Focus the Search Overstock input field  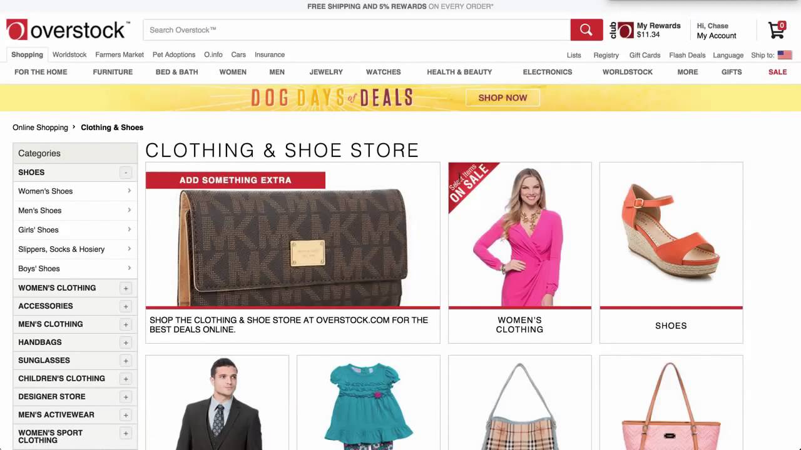click(x=357, y=30)
